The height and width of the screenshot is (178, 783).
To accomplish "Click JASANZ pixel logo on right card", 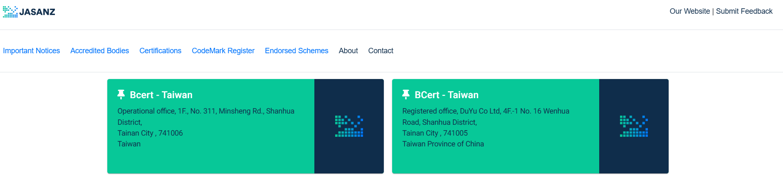I will pyautogui.click(x=634, y=126).
